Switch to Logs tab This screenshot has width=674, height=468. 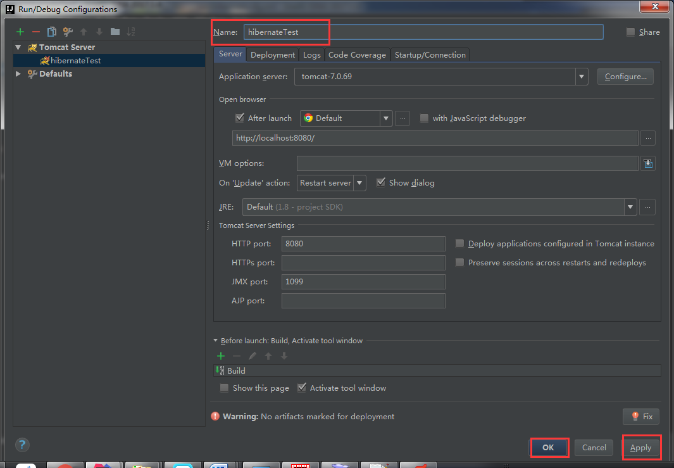(x=311, y=54)
